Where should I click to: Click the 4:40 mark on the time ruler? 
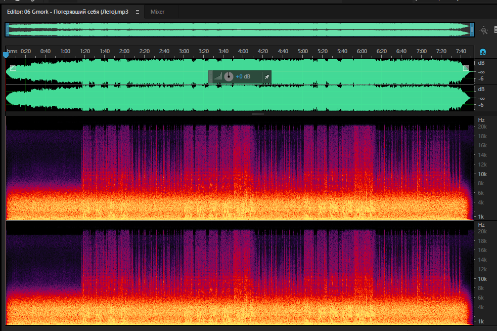(x=283, y=51)
